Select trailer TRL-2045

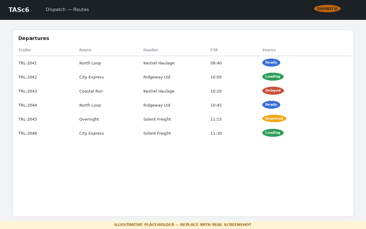(27, 119)
